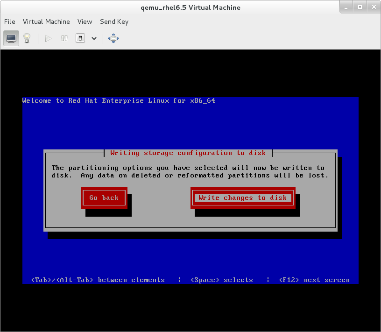Viewport: 381px width, 332px height.
Task: Click the qemu_rhel6.5 Virtual Machine title bar
Action: [190, 7]
